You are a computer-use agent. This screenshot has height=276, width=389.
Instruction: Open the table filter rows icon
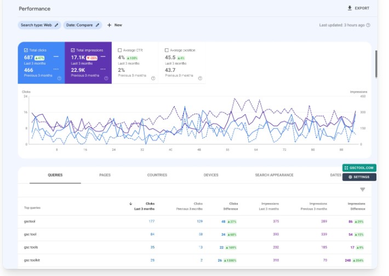(x=362, y=189)
